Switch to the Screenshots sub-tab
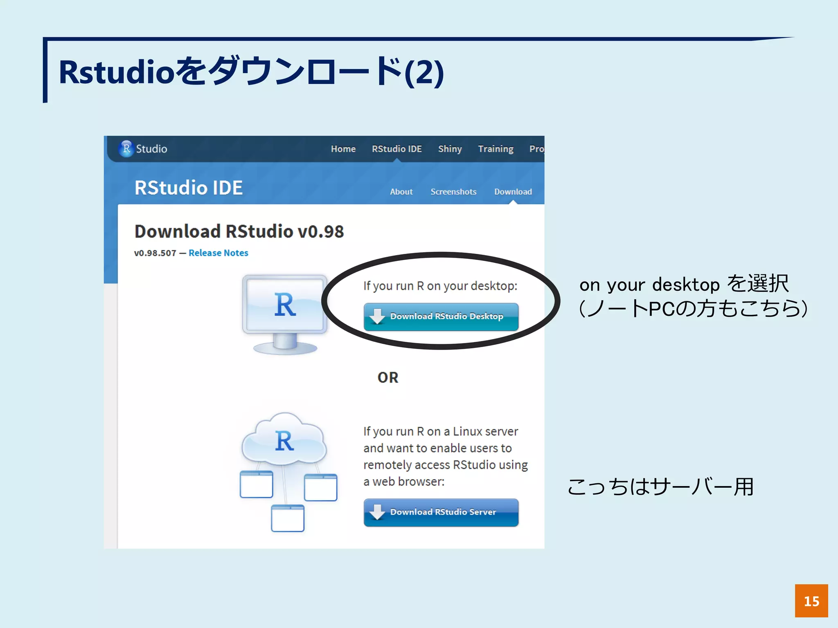 (x=453, y=192)
